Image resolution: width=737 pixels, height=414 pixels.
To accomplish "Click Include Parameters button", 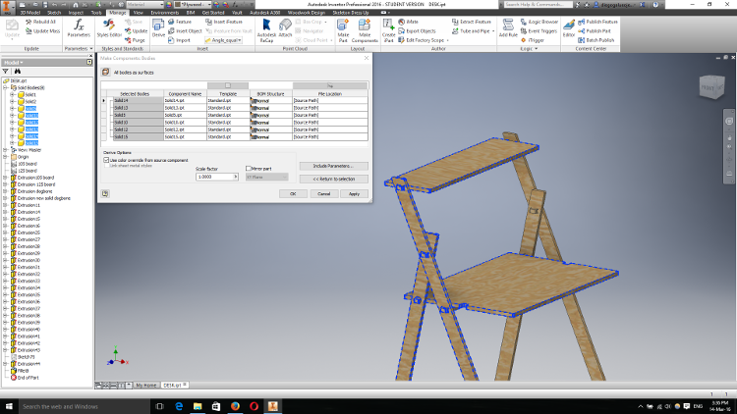I will pyautogui.click(x=334, y=166).
